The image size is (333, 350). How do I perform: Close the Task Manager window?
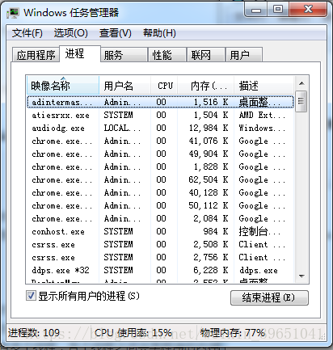click(x=308, y=10)
